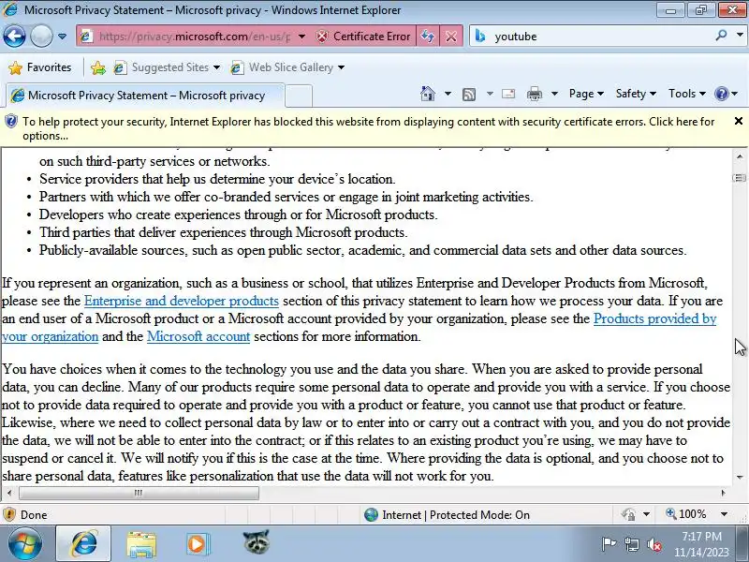Click the Print icon
Screen dimensions: 749x562
click(x=534, y=94)
